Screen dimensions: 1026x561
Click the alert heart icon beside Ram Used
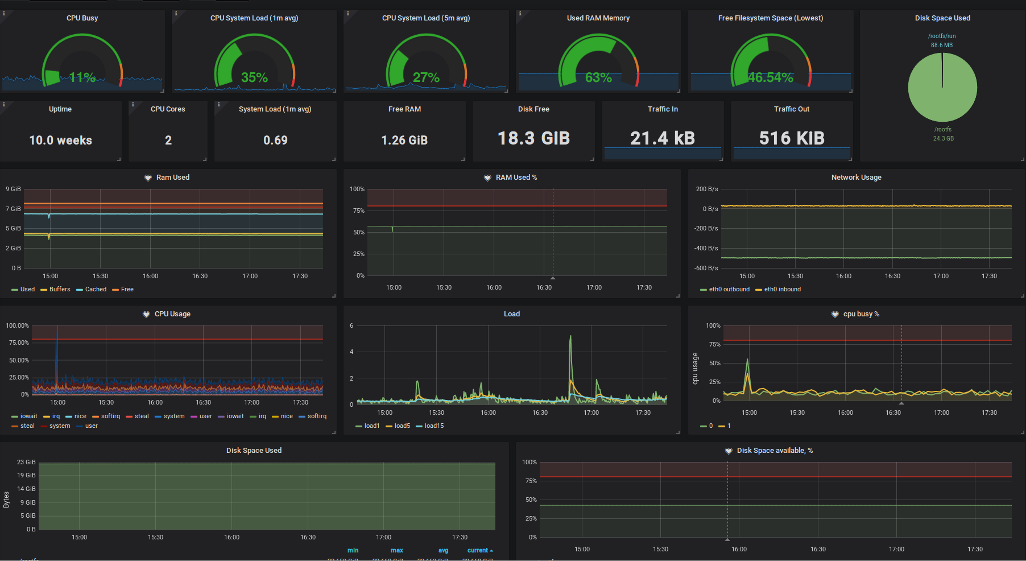(x=148, y=178)
